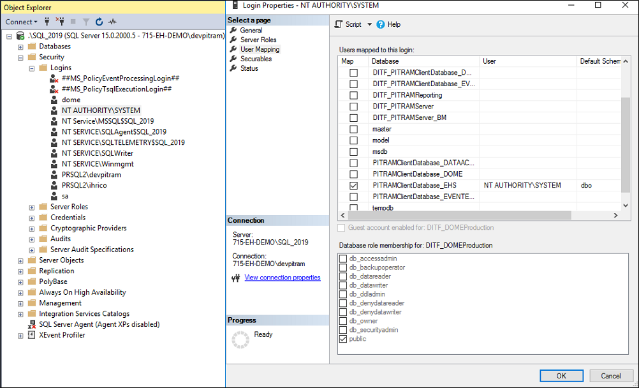Viewport: 639px width, 388px height.
Task: Click the wrench icon beside Securables
Action: click(x=233, y=59)
